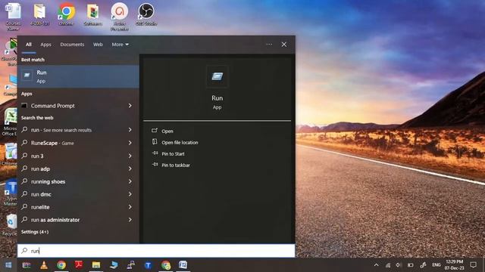Screen dimensions: 485x272
Task: Open Google Chrome from the taskbar
Action: (61, 265)
